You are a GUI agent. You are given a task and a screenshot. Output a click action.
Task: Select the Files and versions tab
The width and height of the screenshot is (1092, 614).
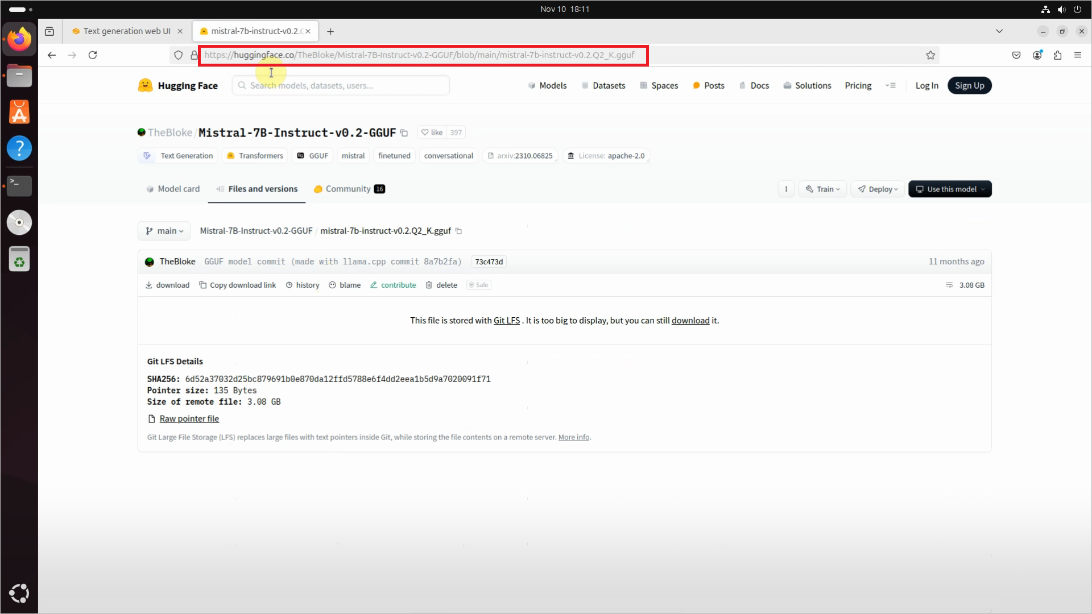coord(257,189)
